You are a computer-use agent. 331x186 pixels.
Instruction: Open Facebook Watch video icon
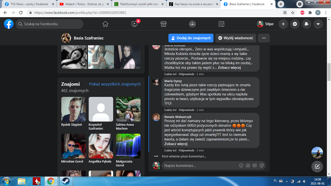134,24
